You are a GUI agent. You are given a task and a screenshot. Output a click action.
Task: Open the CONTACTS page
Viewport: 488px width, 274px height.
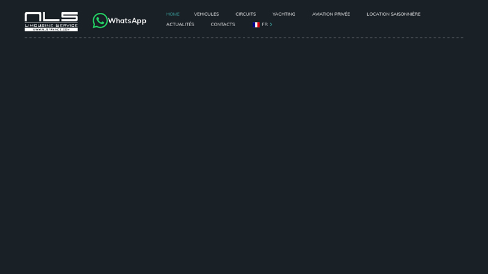[223, 24]
